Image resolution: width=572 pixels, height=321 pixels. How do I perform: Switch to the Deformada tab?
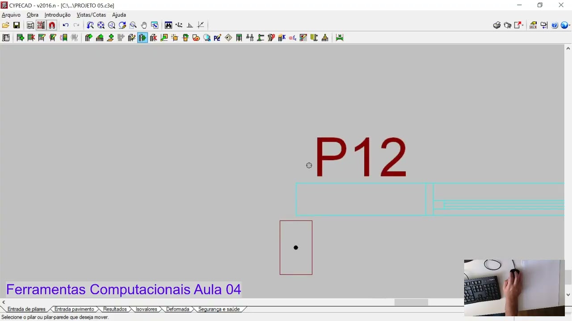point(177,309)
